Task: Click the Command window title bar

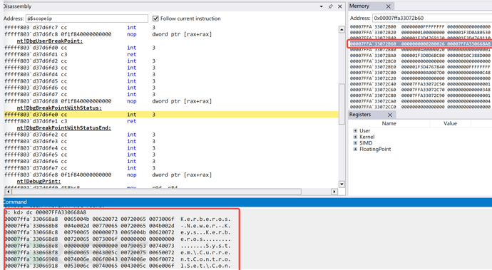Action: [247, 202]
